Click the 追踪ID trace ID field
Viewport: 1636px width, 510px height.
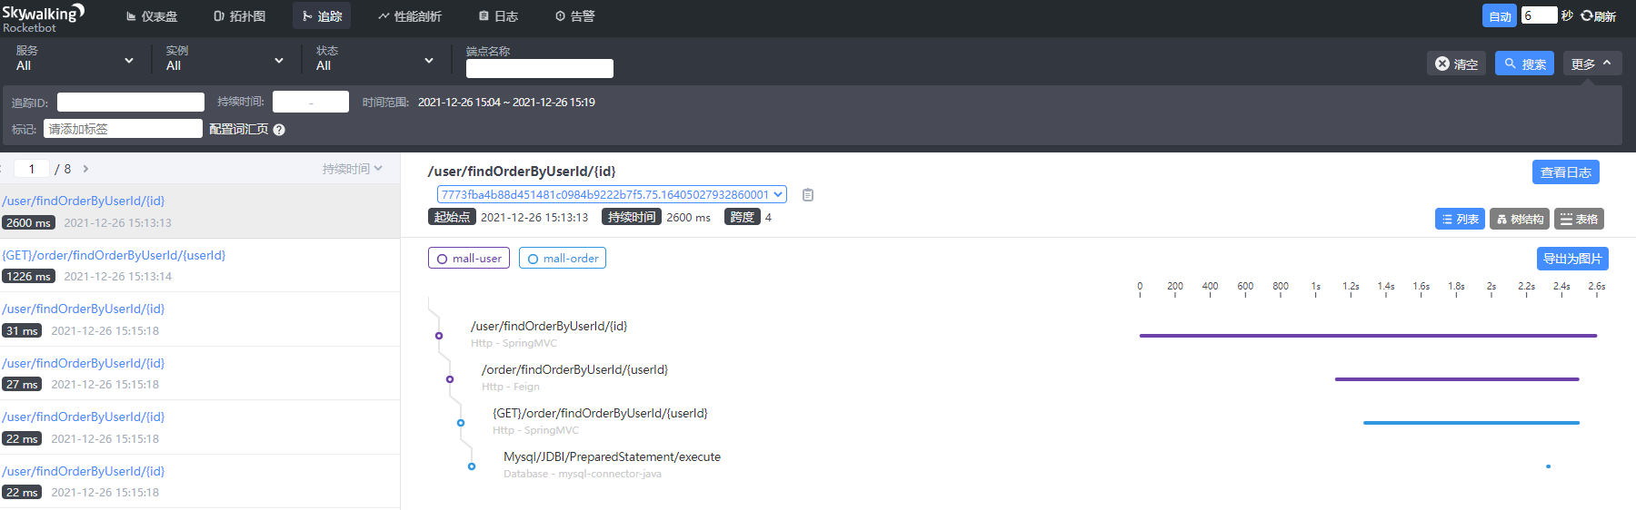coord(131,102)
